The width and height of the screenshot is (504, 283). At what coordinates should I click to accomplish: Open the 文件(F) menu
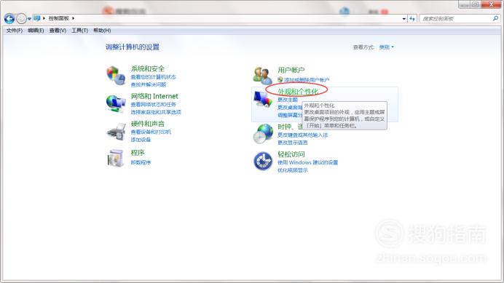15,31
